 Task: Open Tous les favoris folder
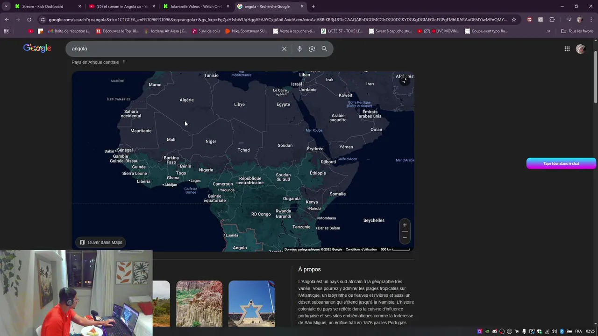577,31
